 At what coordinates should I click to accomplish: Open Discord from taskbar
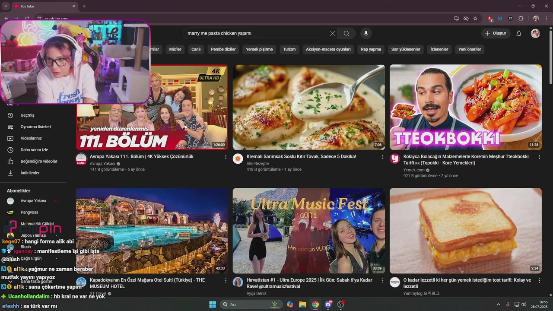pyautogui.click(x=328, y=305)
